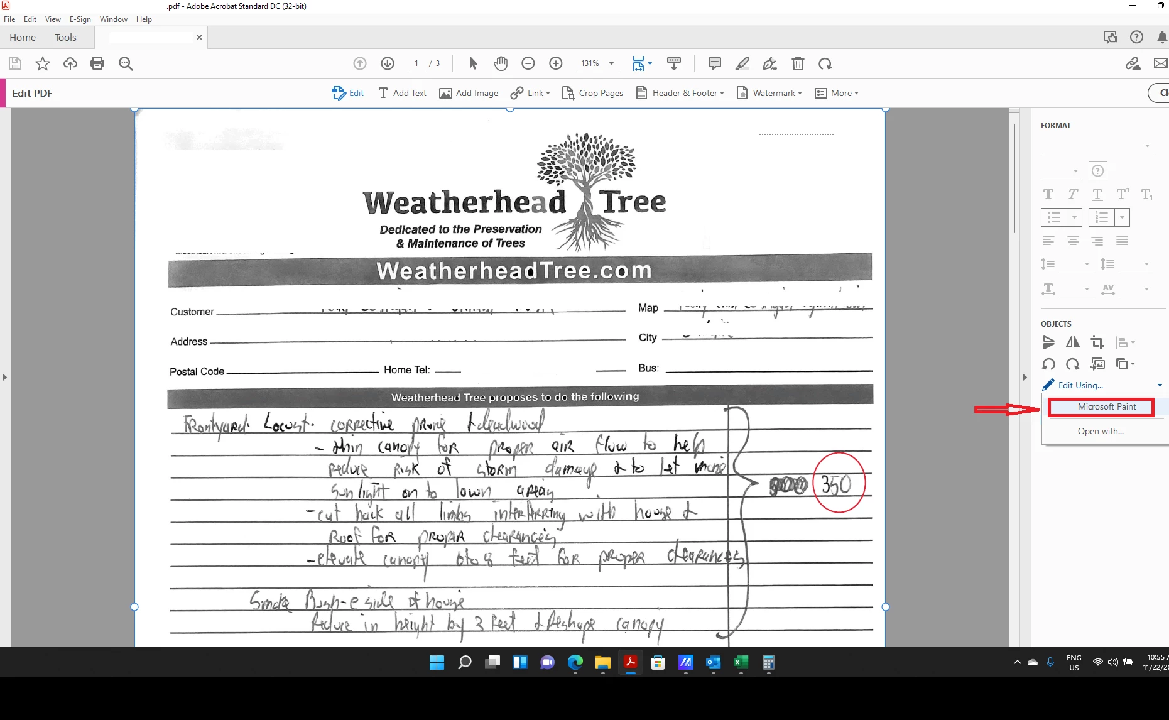Click the Add Text button
This screenshot has width=1169, height=720.
coord(402,93)
